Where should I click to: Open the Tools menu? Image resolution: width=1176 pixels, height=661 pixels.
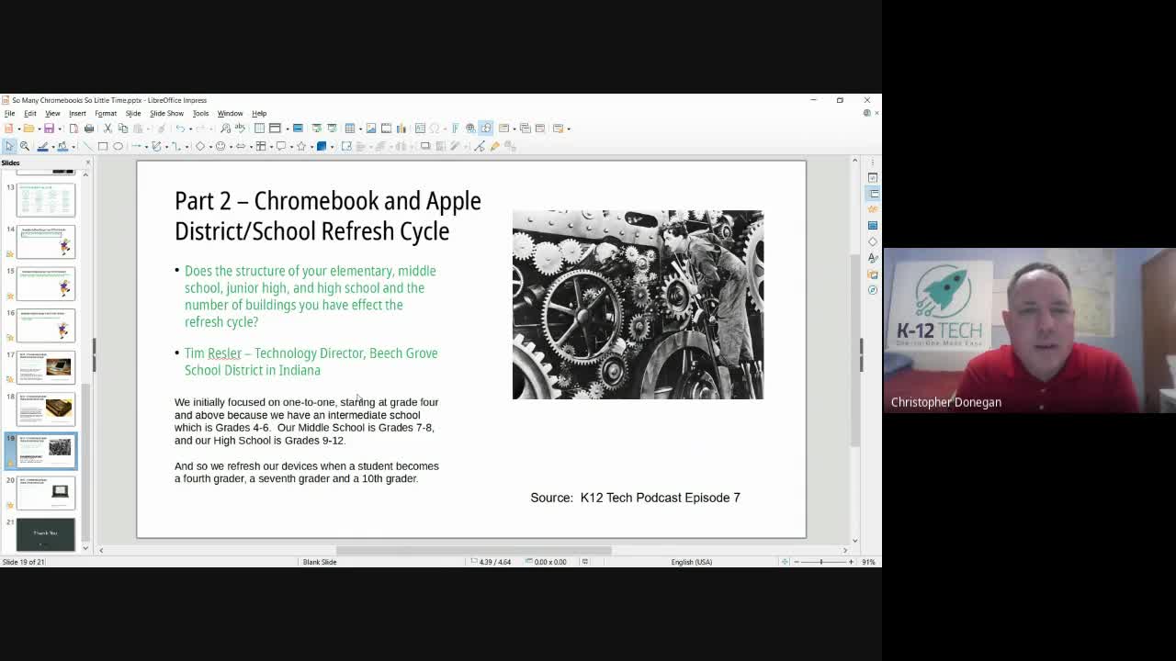click(200, 114)
